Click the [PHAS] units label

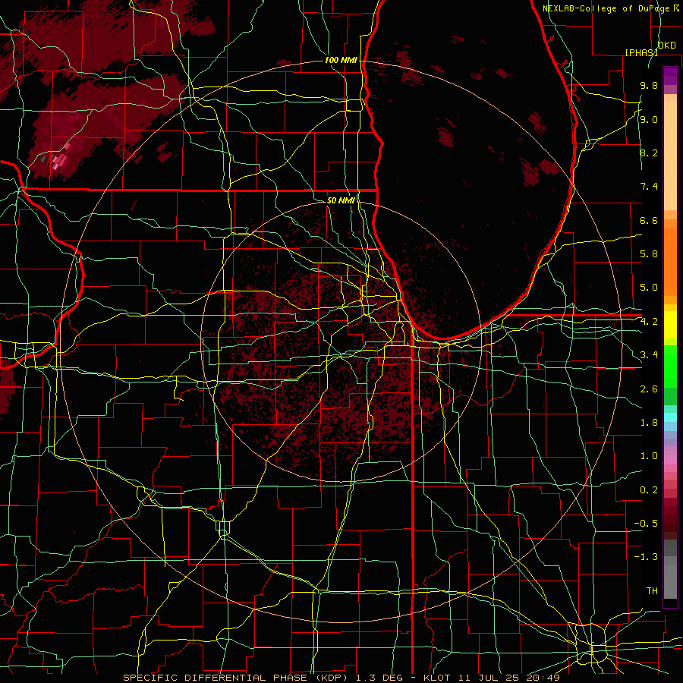pyautogui.click(x=641, y=52)
